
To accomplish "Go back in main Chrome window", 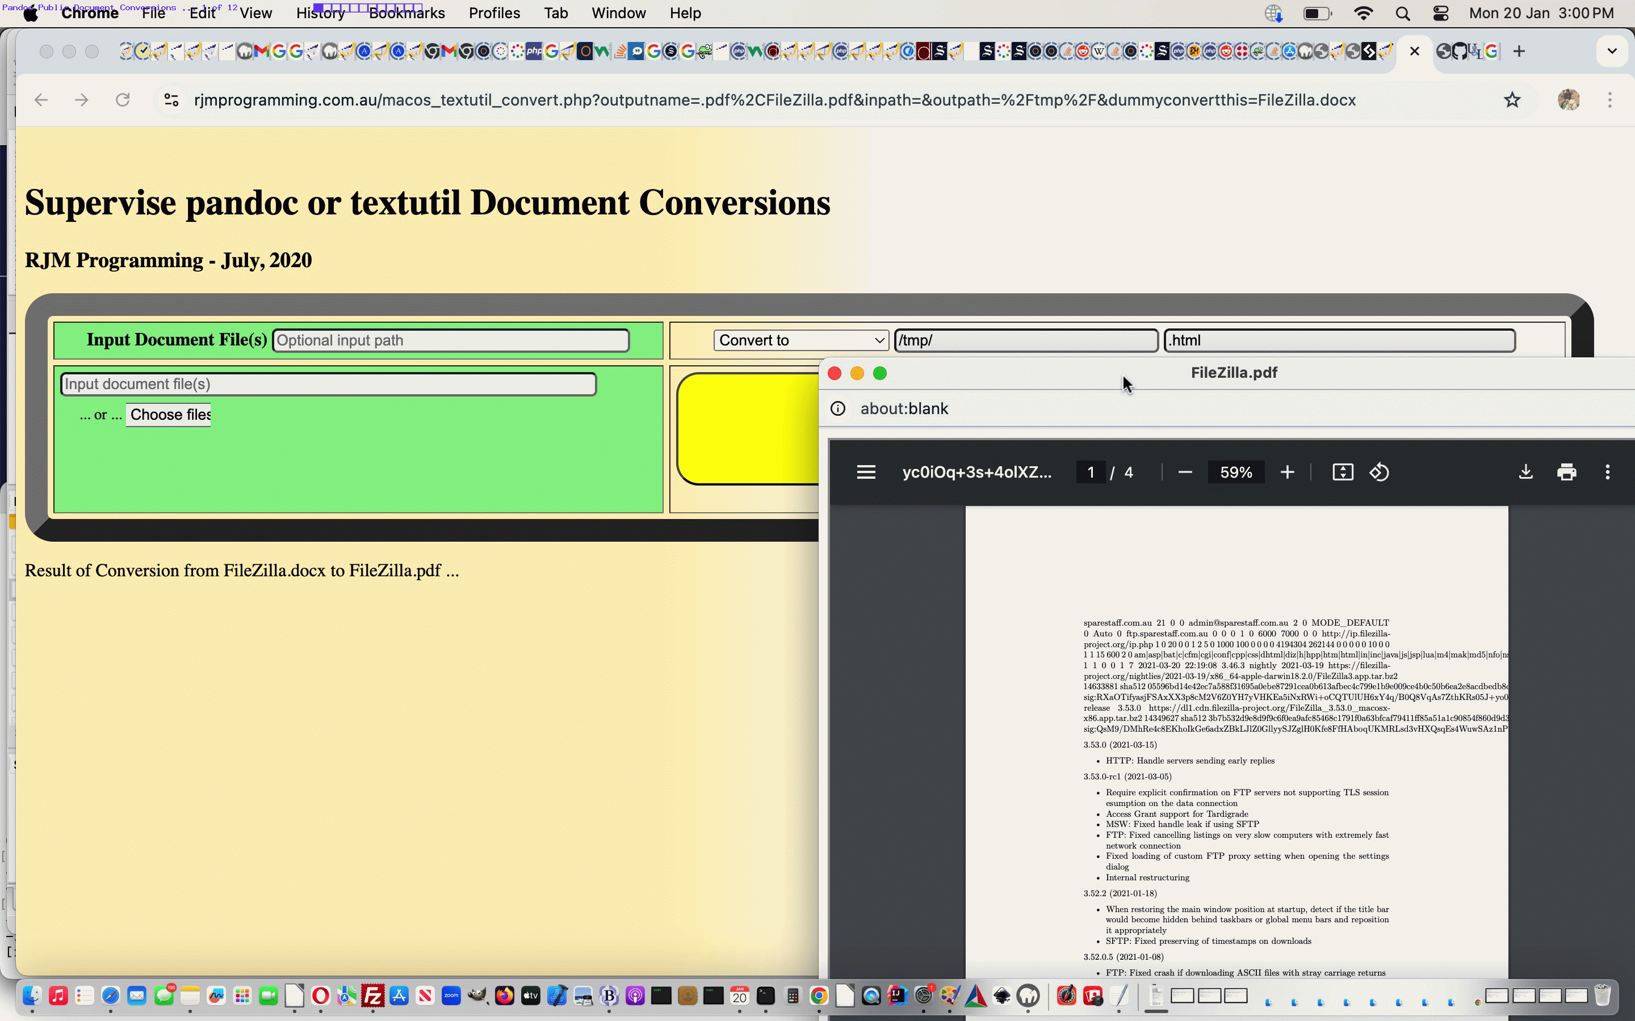I will point(41,100).
